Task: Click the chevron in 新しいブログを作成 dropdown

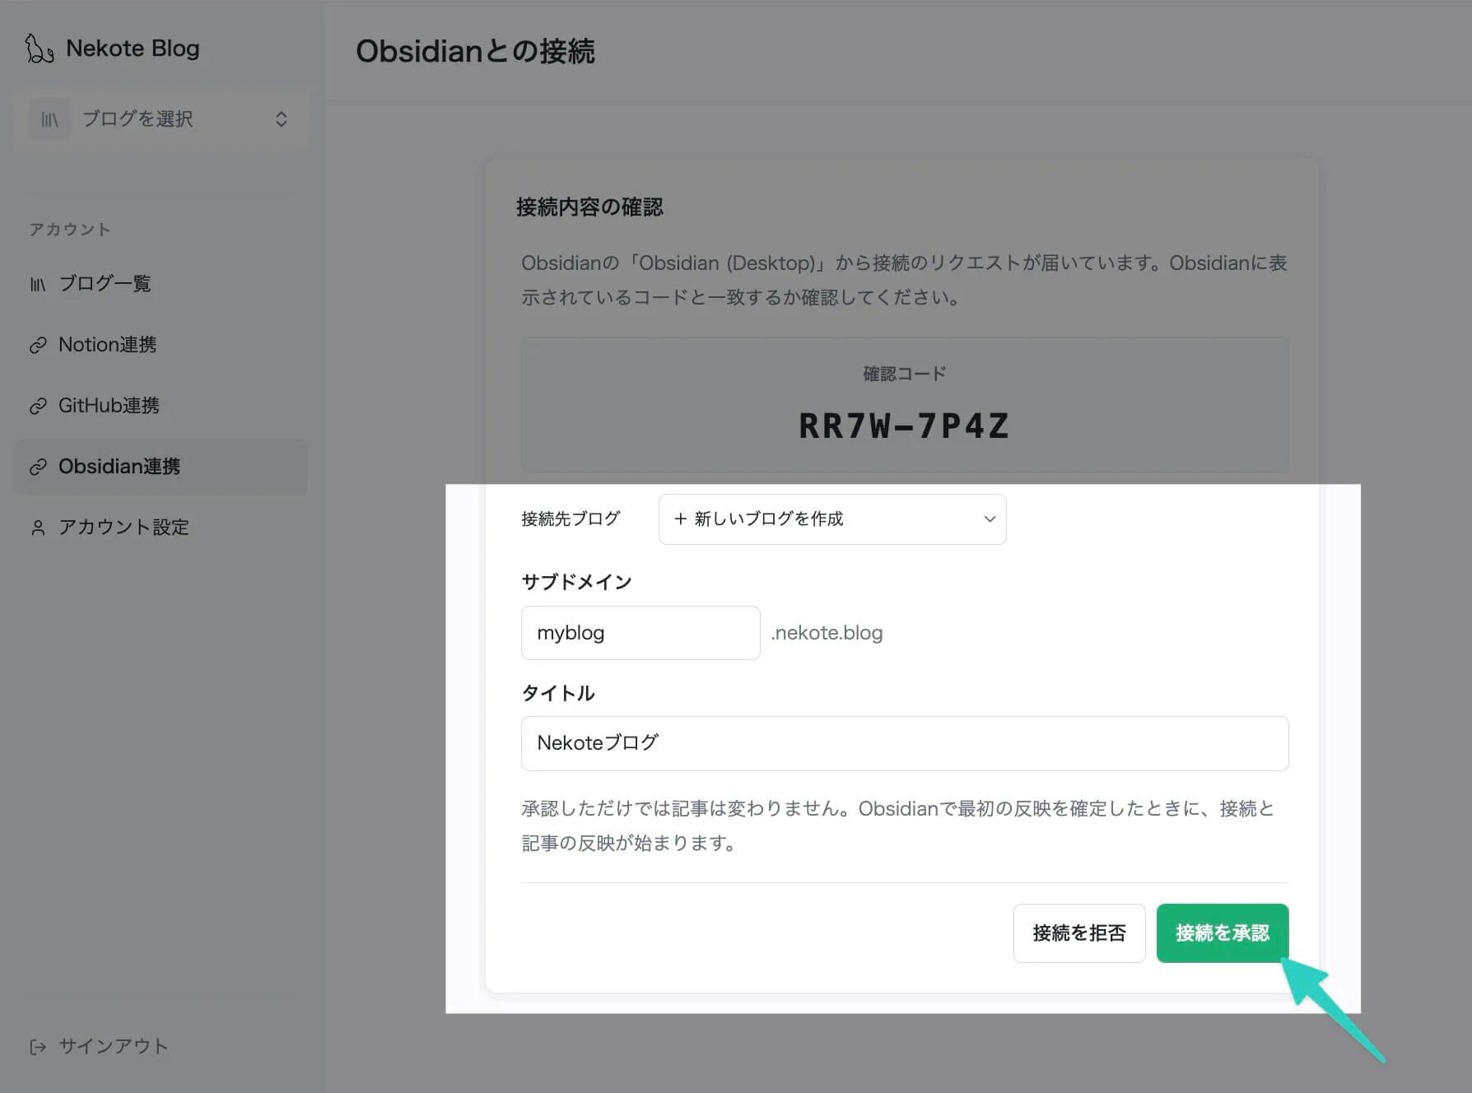Action: (990, 519)
